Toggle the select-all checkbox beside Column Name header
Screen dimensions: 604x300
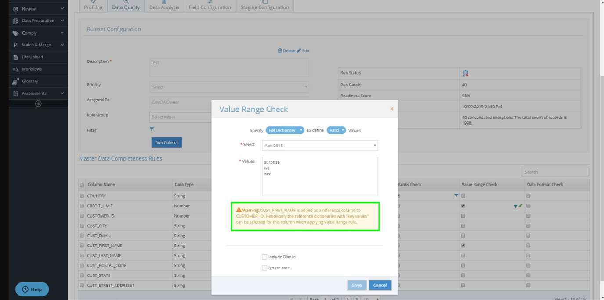point(82,185)
